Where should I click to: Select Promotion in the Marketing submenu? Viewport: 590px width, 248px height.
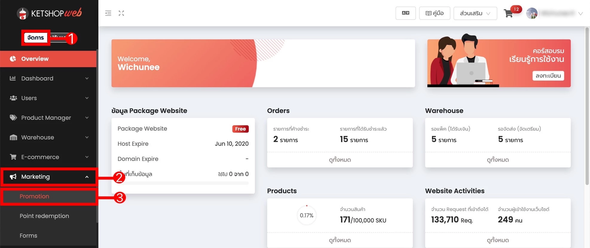(x=34, y=196)
